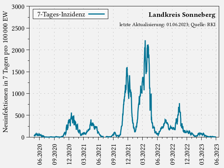Select the 2000 y-axis tick label
The image size is (224, 168).
[x=18, y=50]
